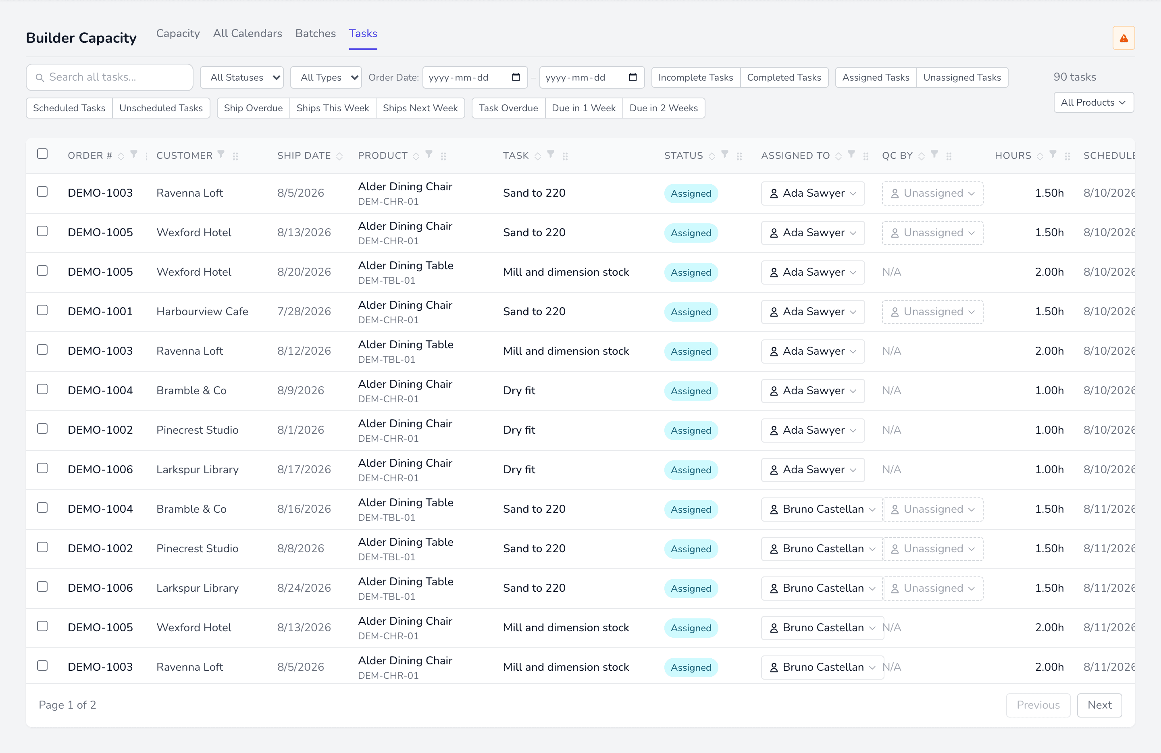Filter by Completed Tasks
The width and height of the screenshot is (1161, 753).
click(x=784, y=77)
